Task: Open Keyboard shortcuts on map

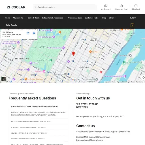Action: pyautogui.click(x=110, y=82)
